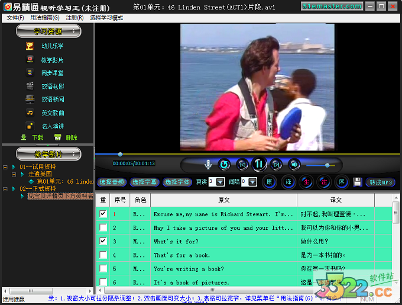Click left panel scroll right arrow
402x305 pixels.
[90, 291]
